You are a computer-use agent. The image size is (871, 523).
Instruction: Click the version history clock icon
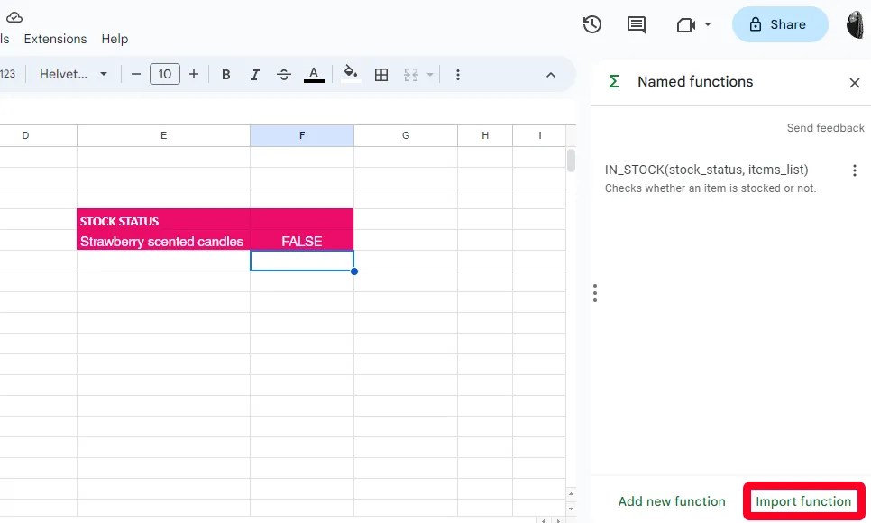pyautogui.click(x=591, y=24)
